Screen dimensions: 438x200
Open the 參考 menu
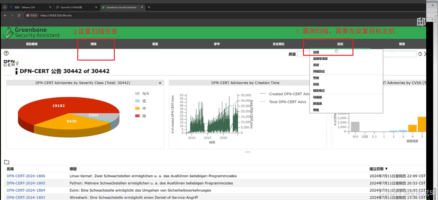tap(217, 44)
